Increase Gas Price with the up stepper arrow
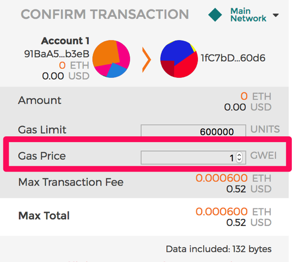 coord(239,155)
